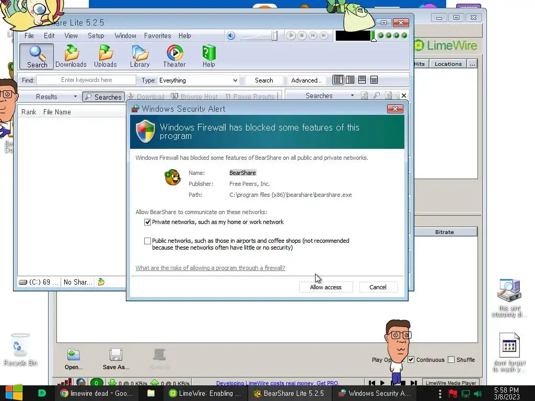Open the Window menu in BearShare
Viewport: 535px width, 401px height.
point(125,36)
